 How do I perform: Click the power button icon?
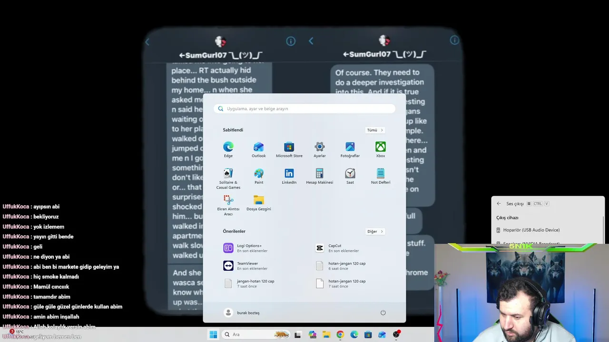click(383, 313)
